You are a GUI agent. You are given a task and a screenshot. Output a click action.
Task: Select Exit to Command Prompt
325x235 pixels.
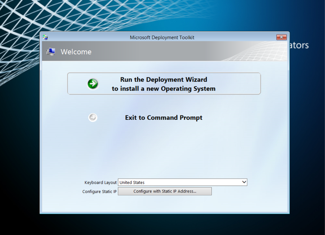(x=164, y=117)
